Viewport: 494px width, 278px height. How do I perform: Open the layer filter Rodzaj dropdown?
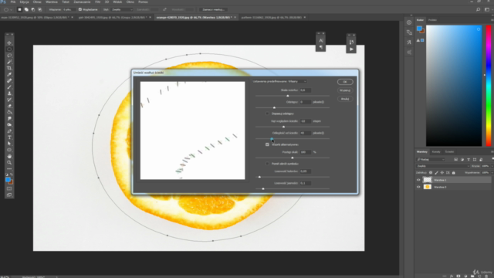(x=431, y=160)
